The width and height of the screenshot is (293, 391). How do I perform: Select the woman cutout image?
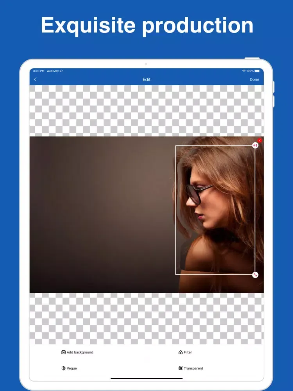tap(215, 210)
